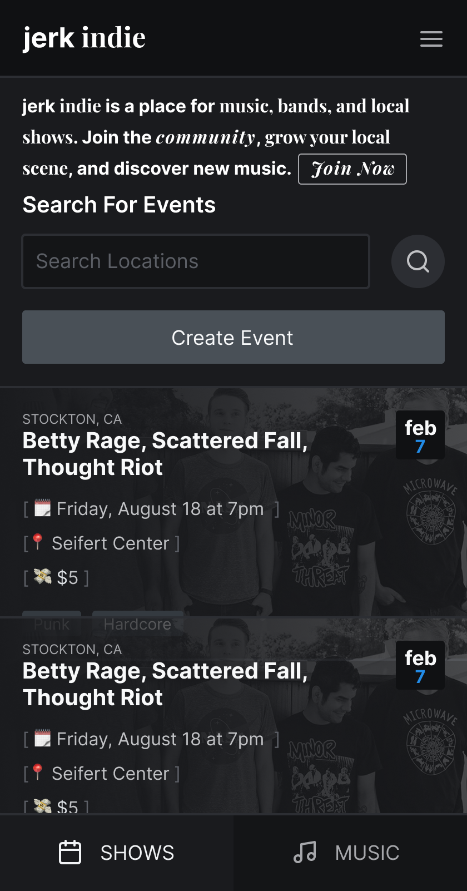Click the first feb 7 date badge
This screenshot has width=467, height=891.
point(420,435)
